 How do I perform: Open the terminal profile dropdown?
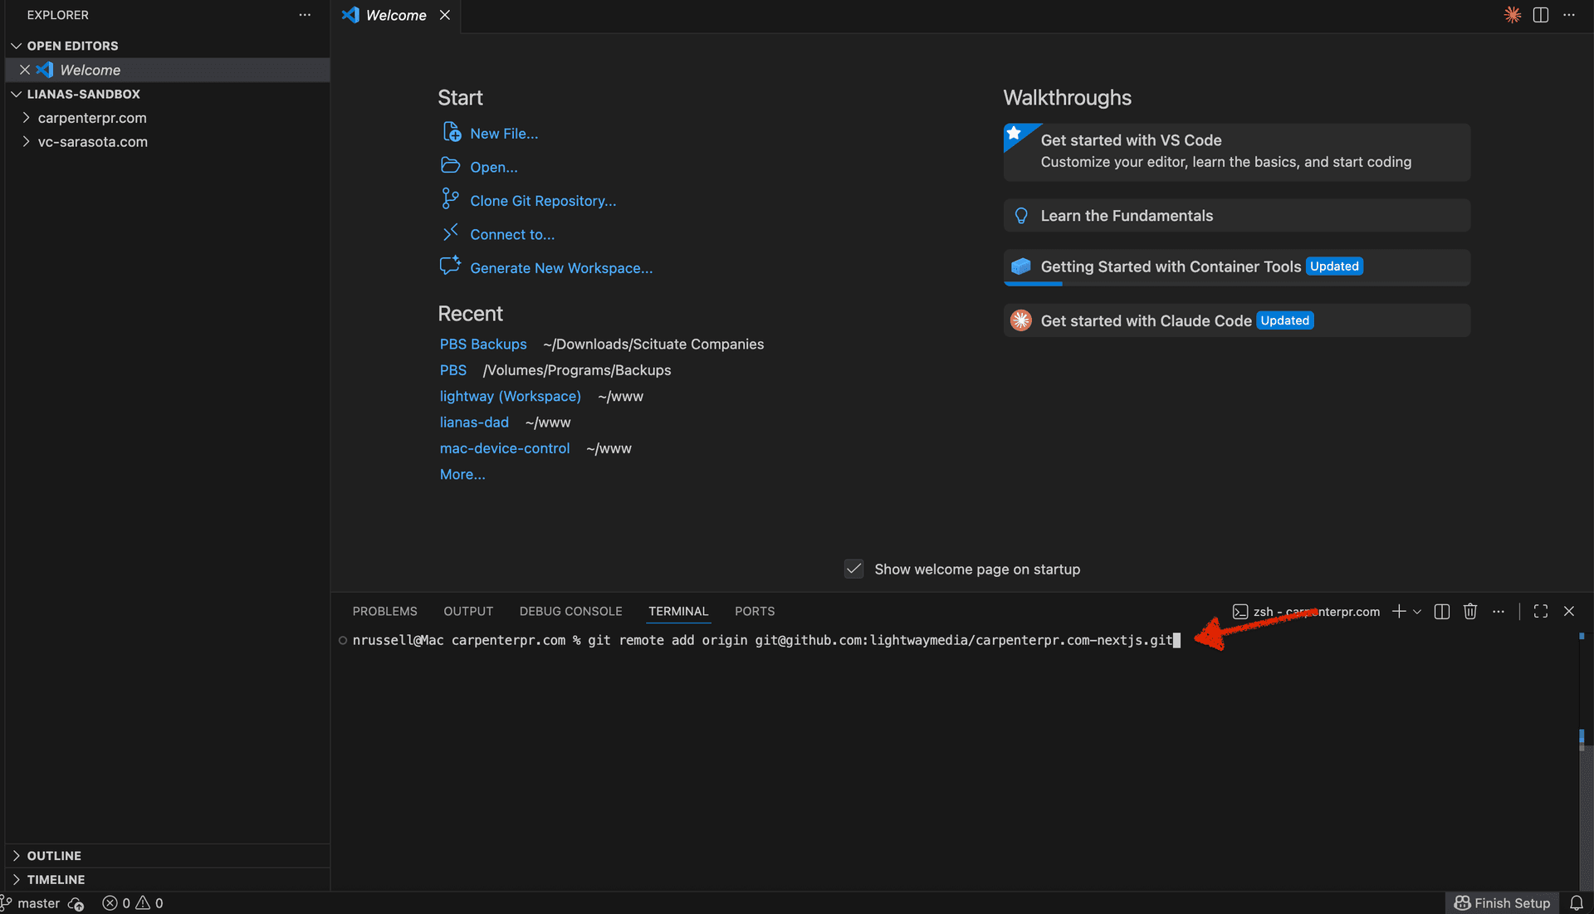point(1416,611)
